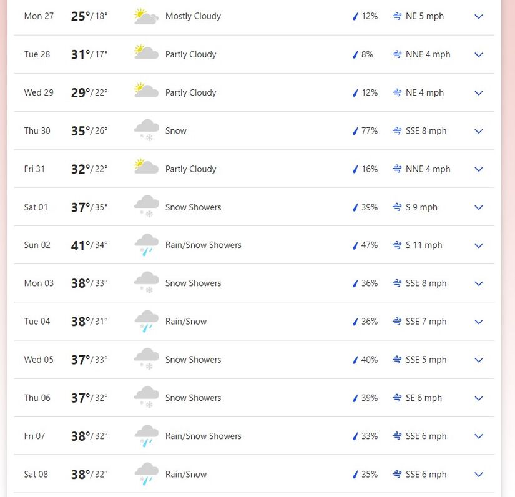Expand the Tue 04 Rain/Snow row
This screenshot has height=497, width=515.
point(479,322)
